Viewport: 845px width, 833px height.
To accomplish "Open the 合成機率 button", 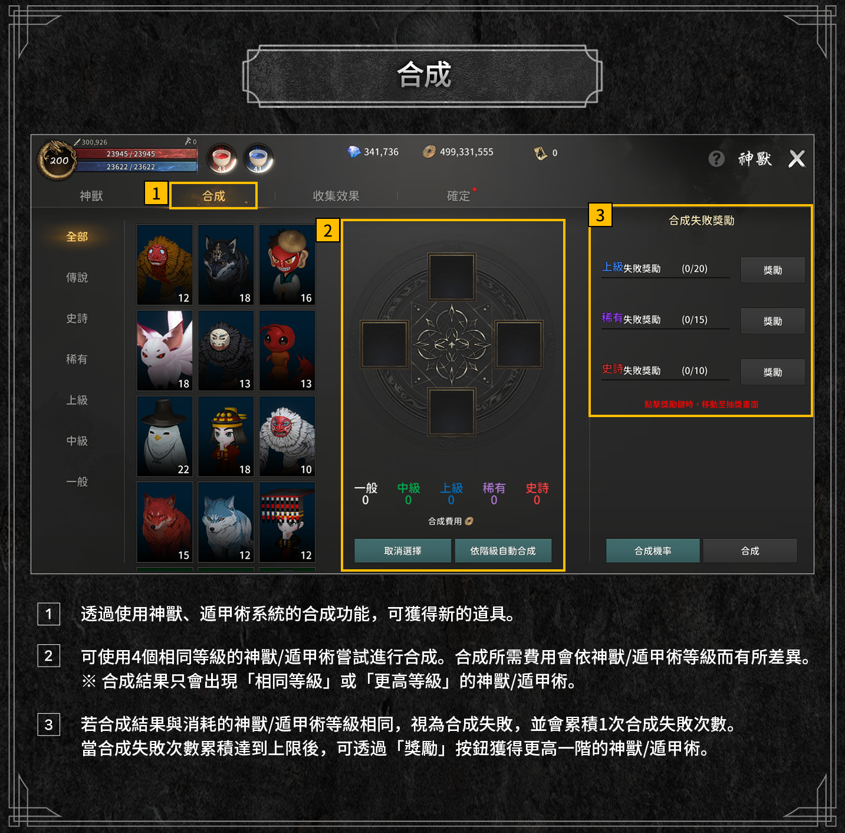I will click(x=653, y=551).
